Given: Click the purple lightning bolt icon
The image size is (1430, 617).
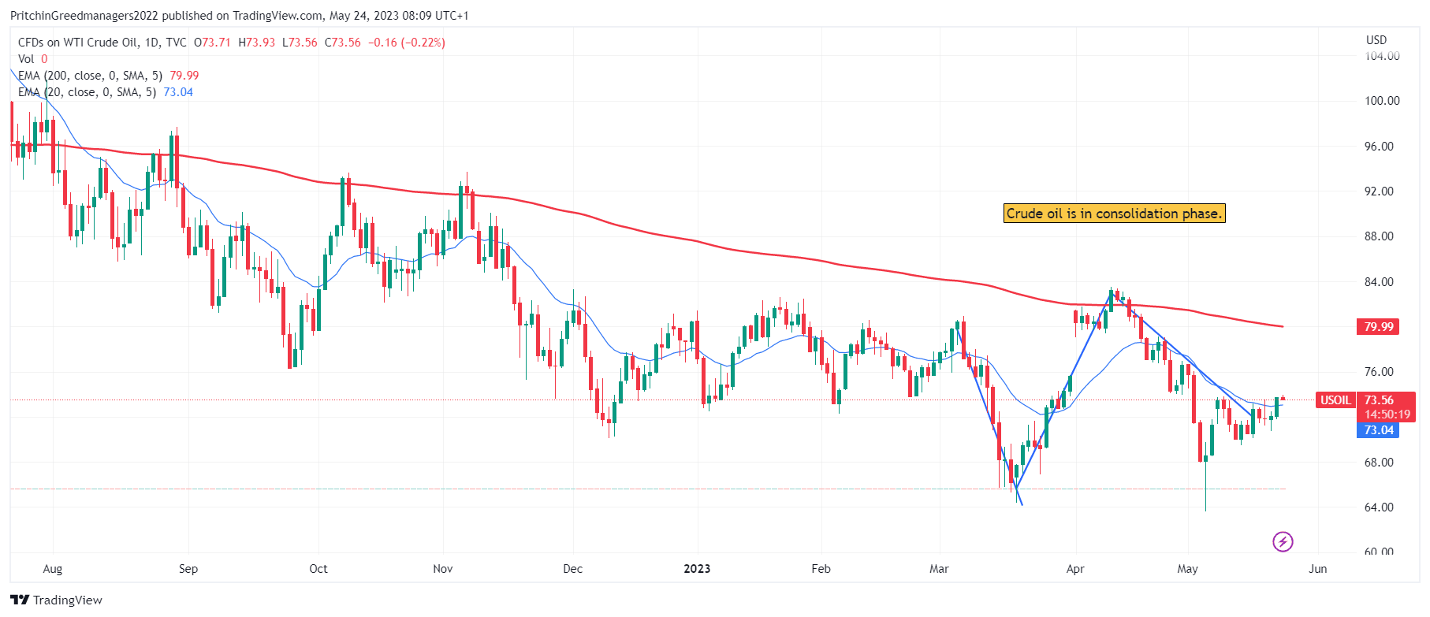Looking at the screenshot, I should coord(1283,541).
